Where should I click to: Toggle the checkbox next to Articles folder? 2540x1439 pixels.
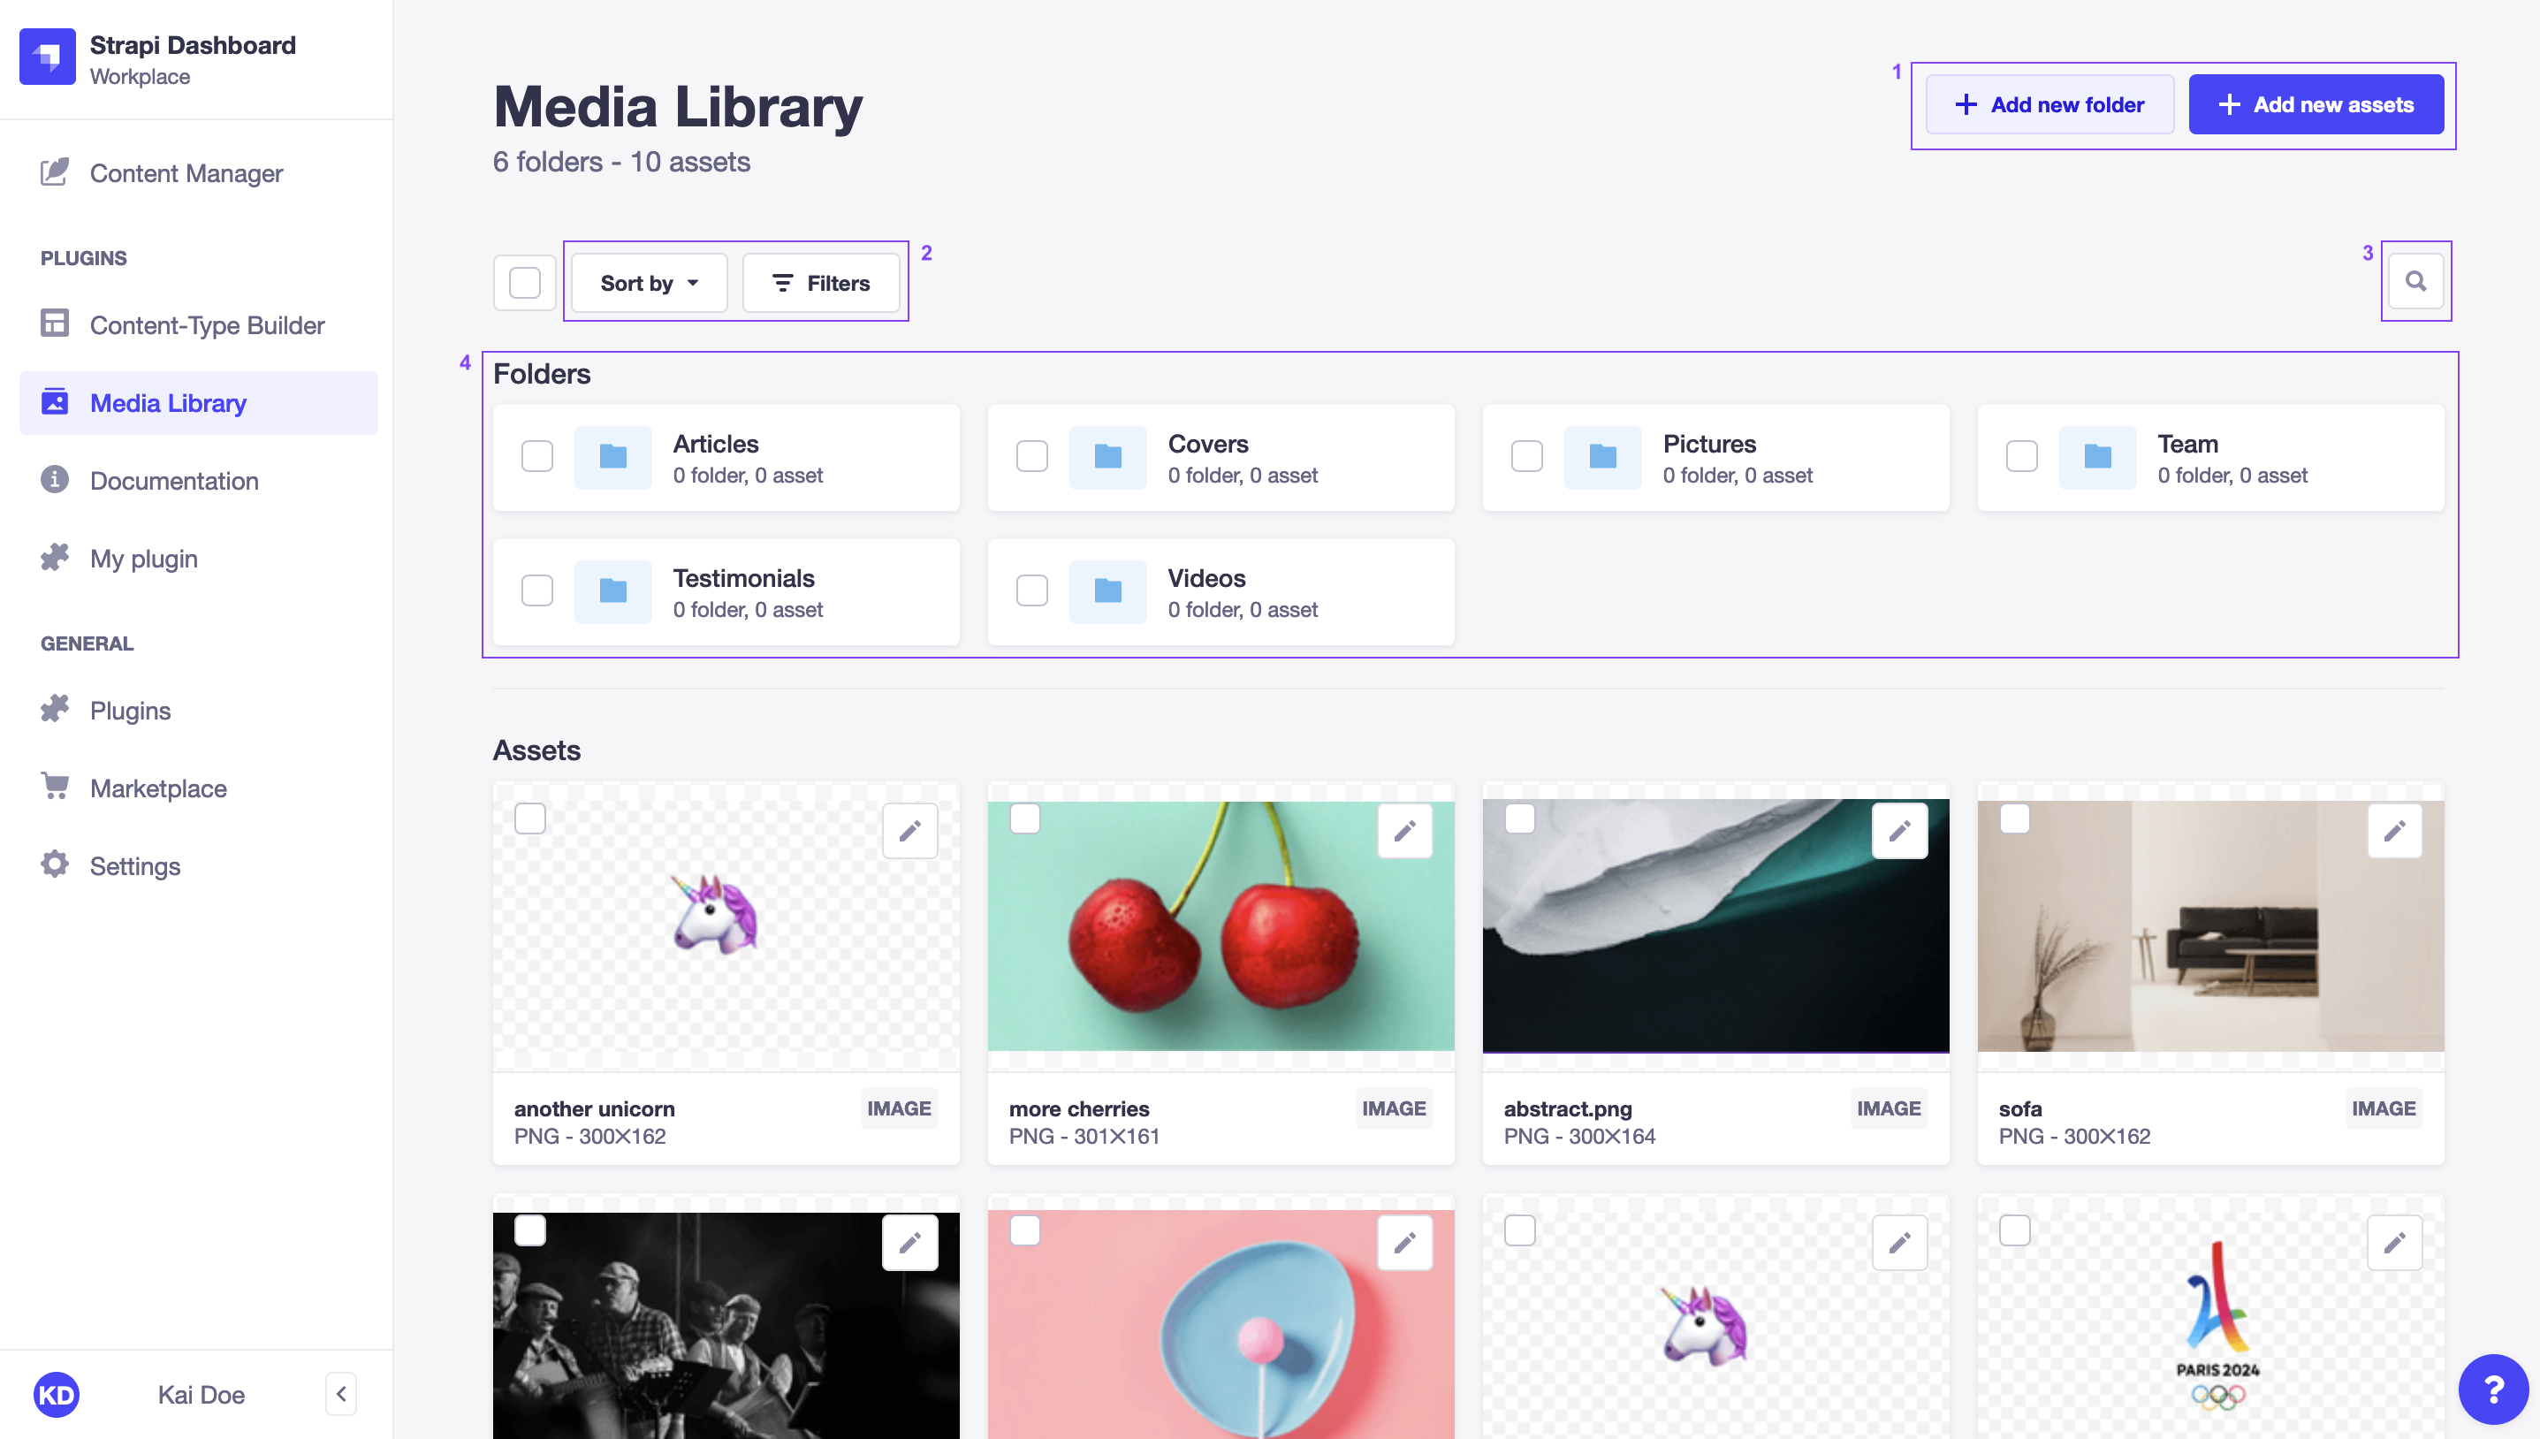point(537,457)
